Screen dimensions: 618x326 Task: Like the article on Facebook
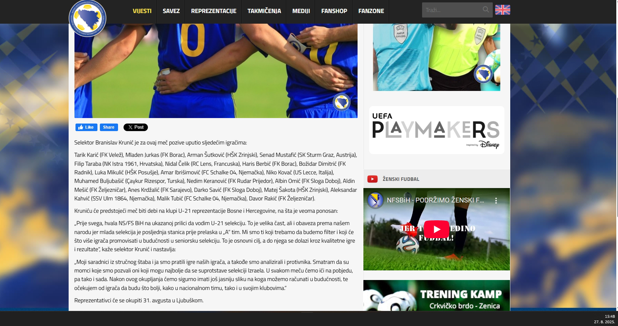tap(86, 127)
